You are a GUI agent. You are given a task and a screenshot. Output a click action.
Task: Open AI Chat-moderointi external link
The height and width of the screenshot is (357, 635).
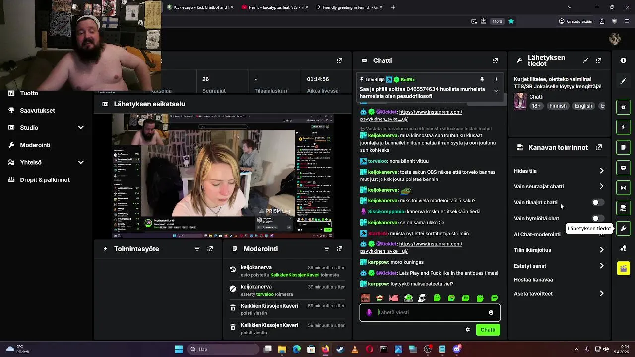click(601, 234)
